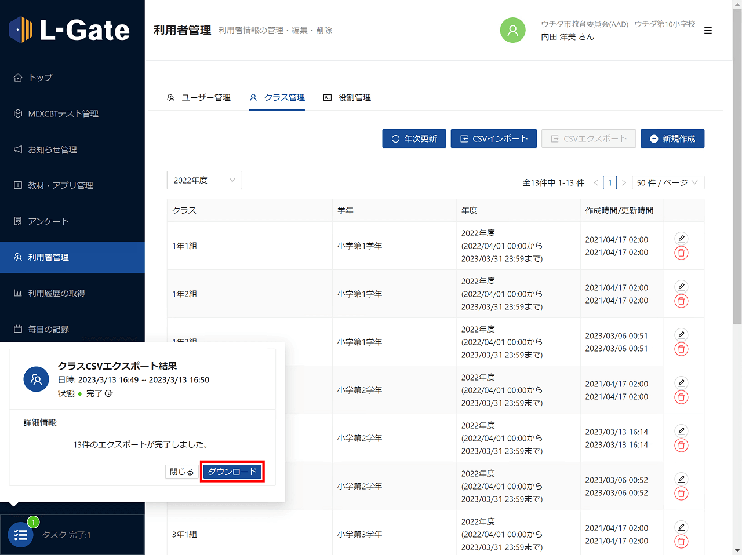
Task: Open MEXCBTテスト管理 in sidebar
Action: (x=72, y=114)
